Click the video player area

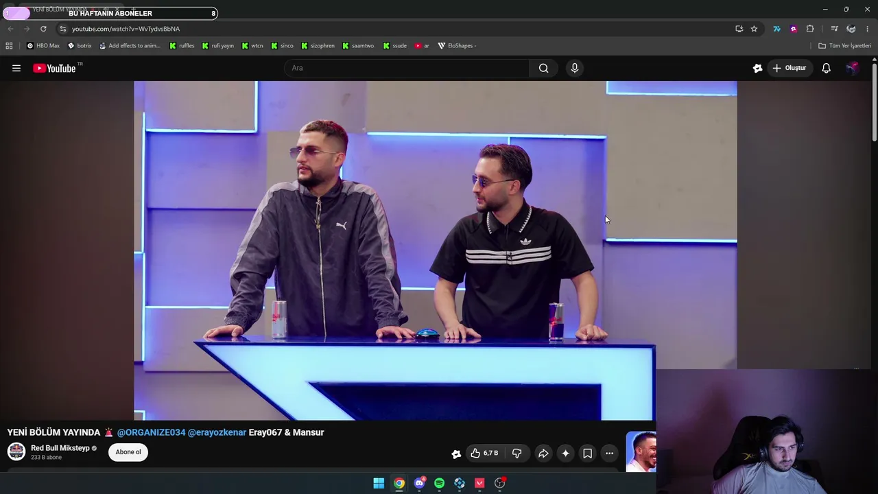[x=436, y=250]
